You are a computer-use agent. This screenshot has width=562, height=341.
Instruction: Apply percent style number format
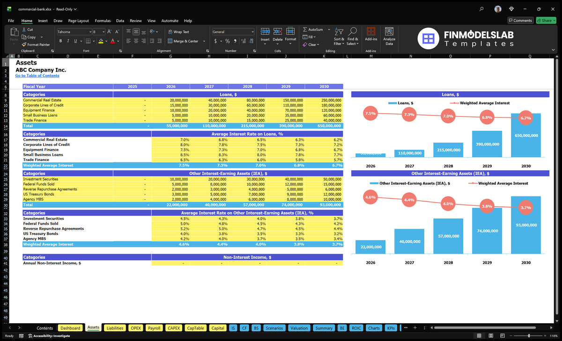click(228, 41)
